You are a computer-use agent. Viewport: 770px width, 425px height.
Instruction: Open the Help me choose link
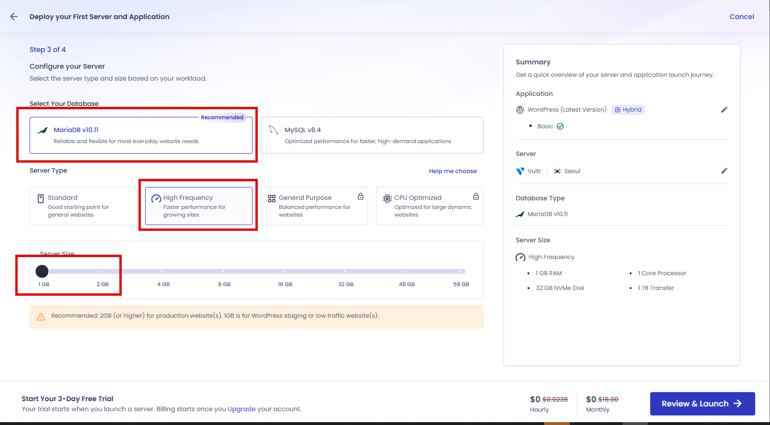(x=453, y=171)
